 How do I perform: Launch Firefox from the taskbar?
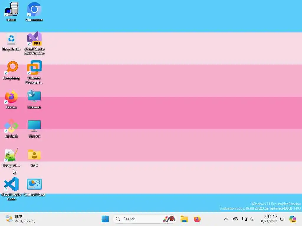click(197, 219)
